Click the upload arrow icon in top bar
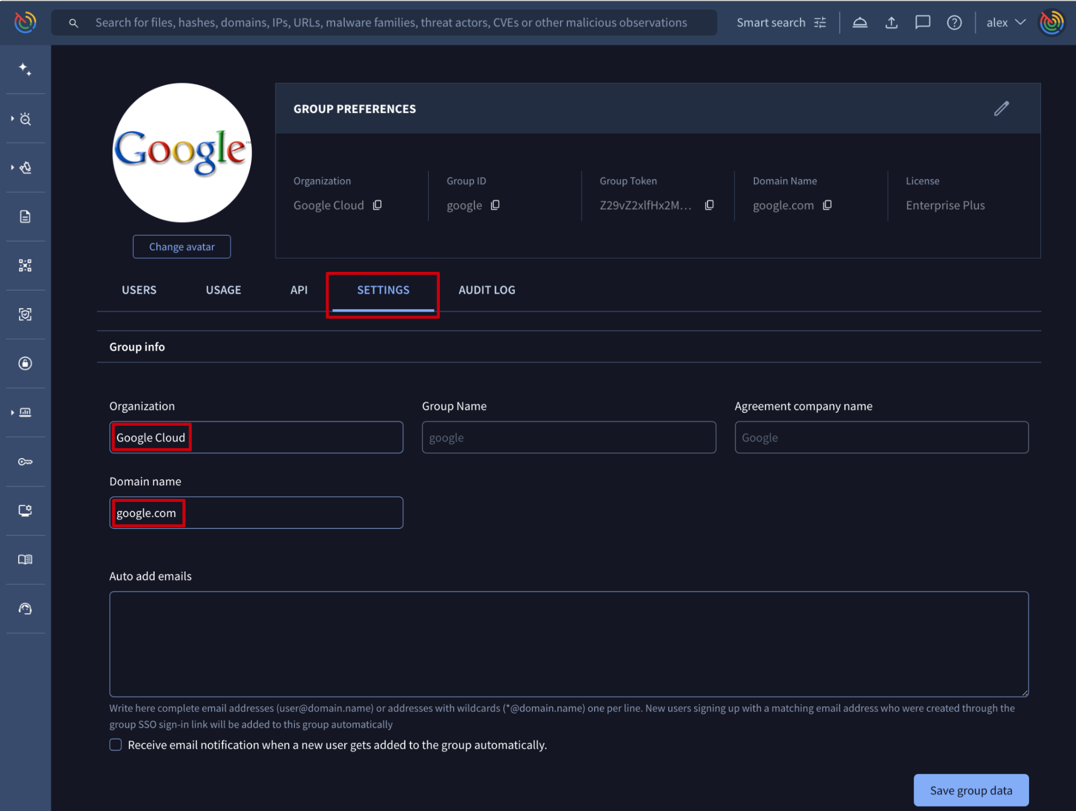 891,23
